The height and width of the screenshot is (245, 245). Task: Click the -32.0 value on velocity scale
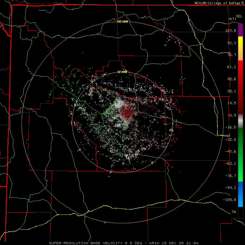pos(231,139)
